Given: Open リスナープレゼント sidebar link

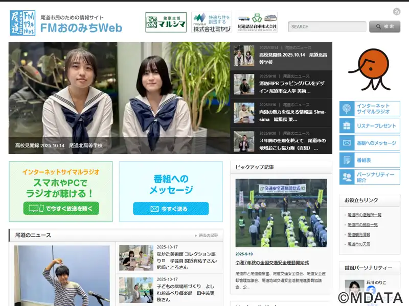Looking at the screenshot, I should coord(370,126).
